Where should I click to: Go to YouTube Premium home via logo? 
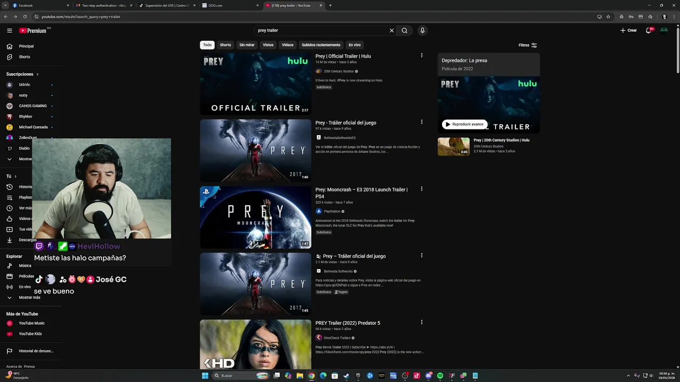coord(33,31)
